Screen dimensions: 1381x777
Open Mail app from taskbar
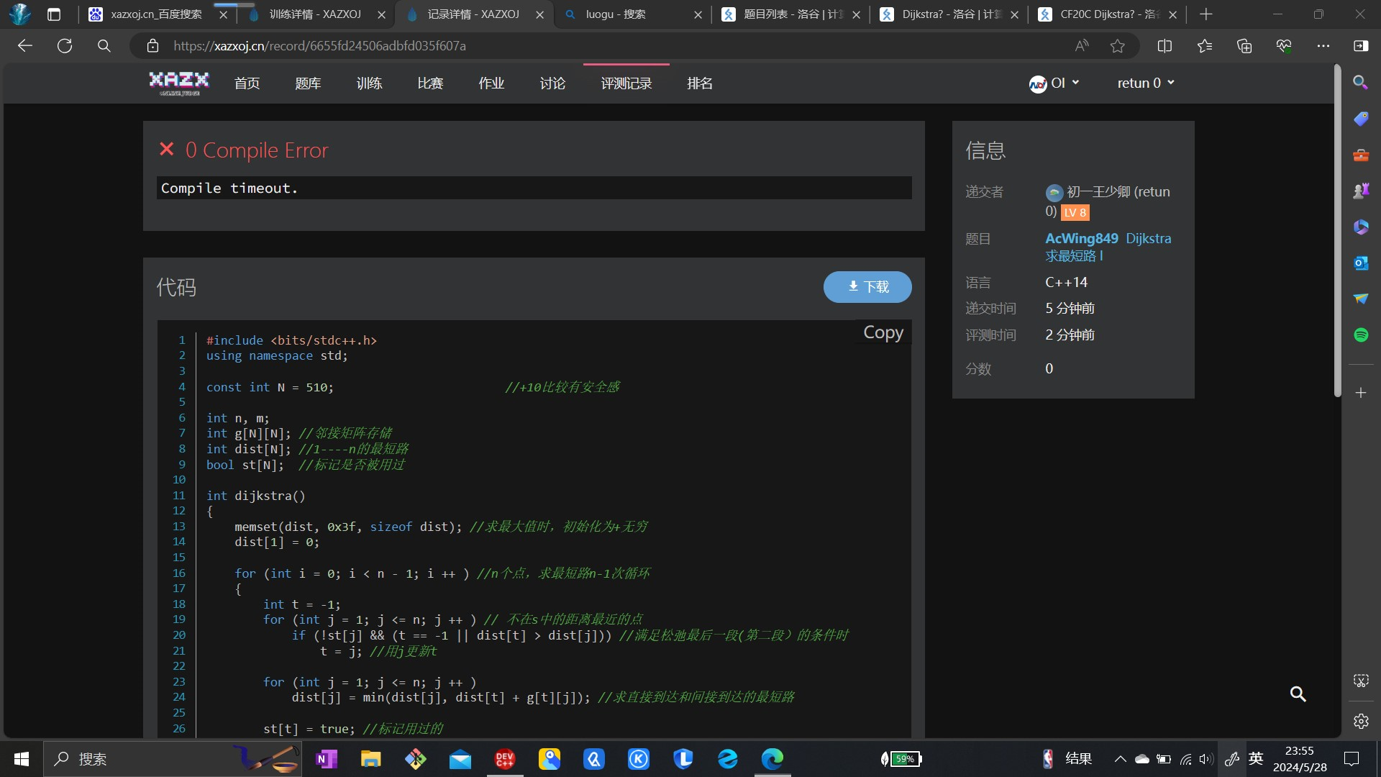[x=460, y=759]
